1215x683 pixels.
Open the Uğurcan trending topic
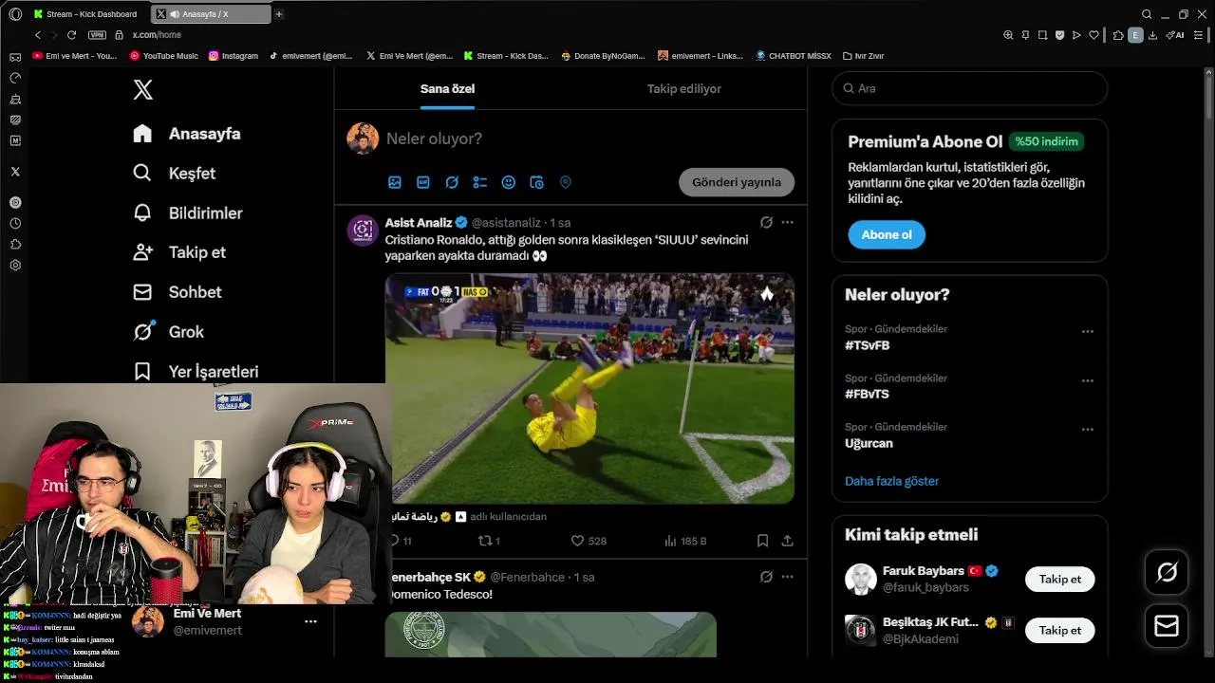click(869, 443)
